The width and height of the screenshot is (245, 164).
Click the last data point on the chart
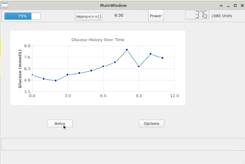pos(162,58)
